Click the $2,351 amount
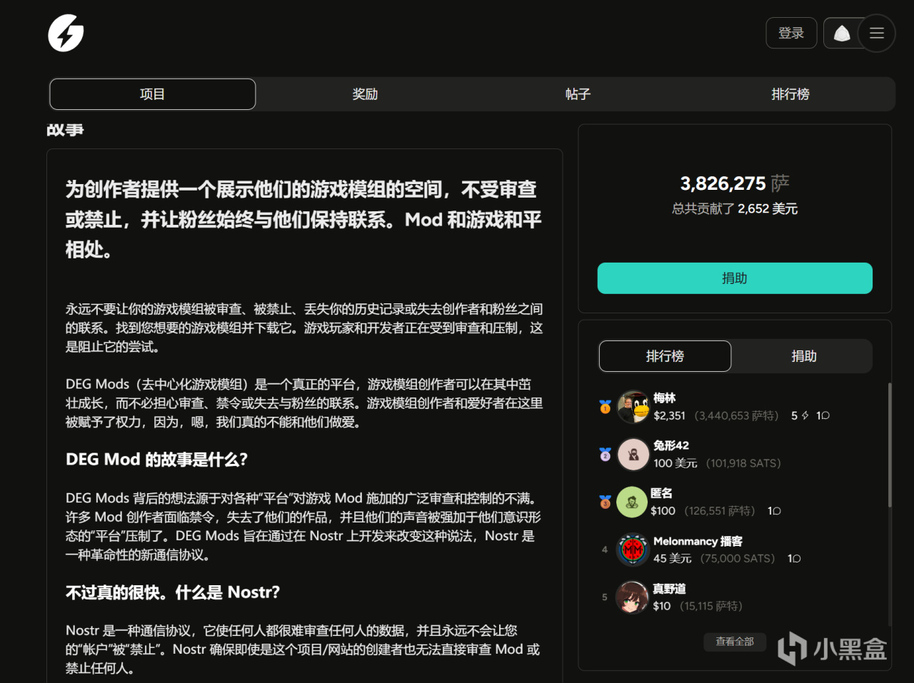The image size is (914, 683). [669, 415]
